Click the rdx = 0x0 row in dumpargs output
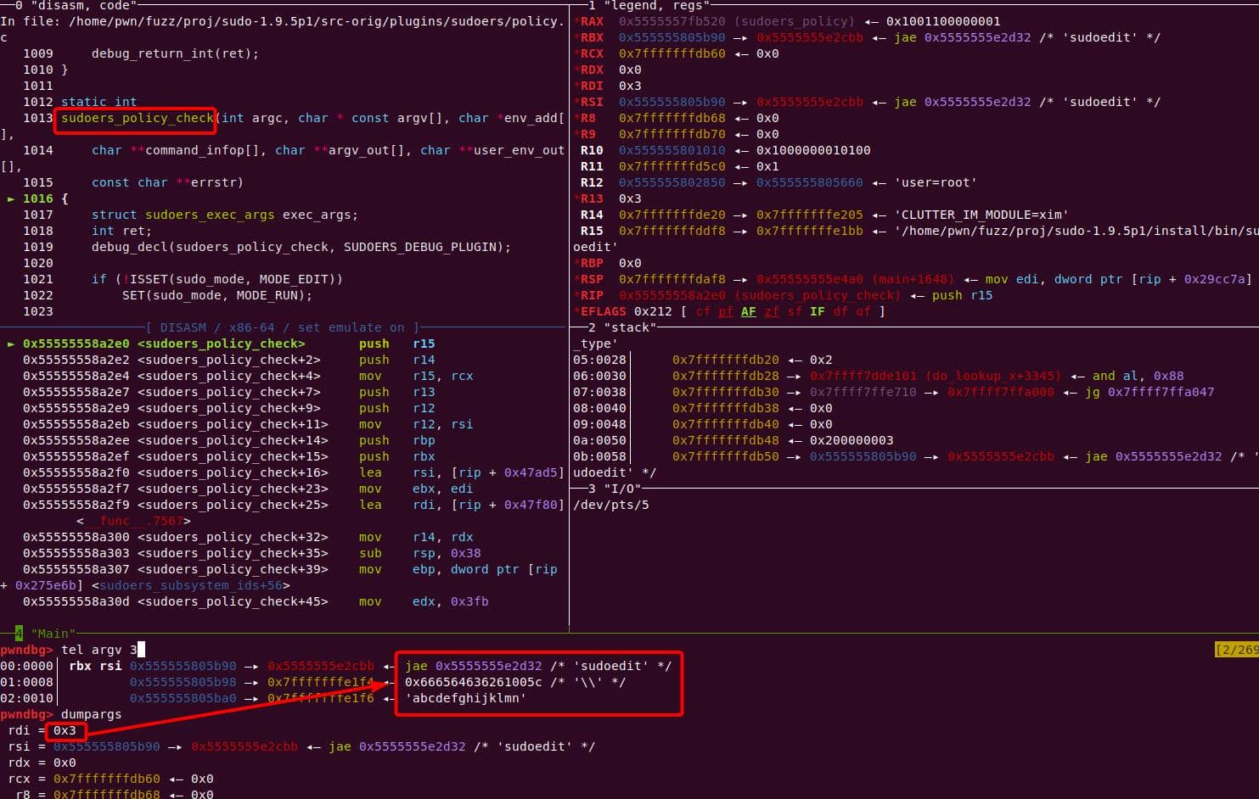The width and height of the screenshot is (1259, 799). 42,763
